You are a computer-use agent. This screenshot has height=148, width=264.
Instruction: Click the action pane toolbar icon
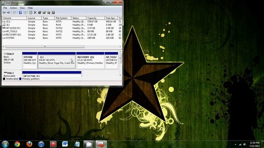(x=25, y=13)
